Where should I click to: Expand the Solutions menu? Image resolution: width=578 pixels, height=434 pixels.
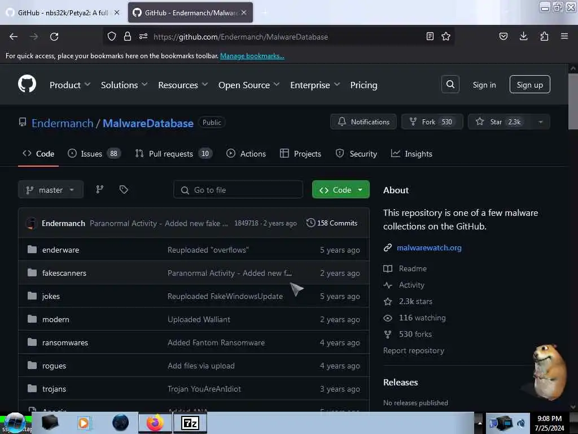coord(124,85)
